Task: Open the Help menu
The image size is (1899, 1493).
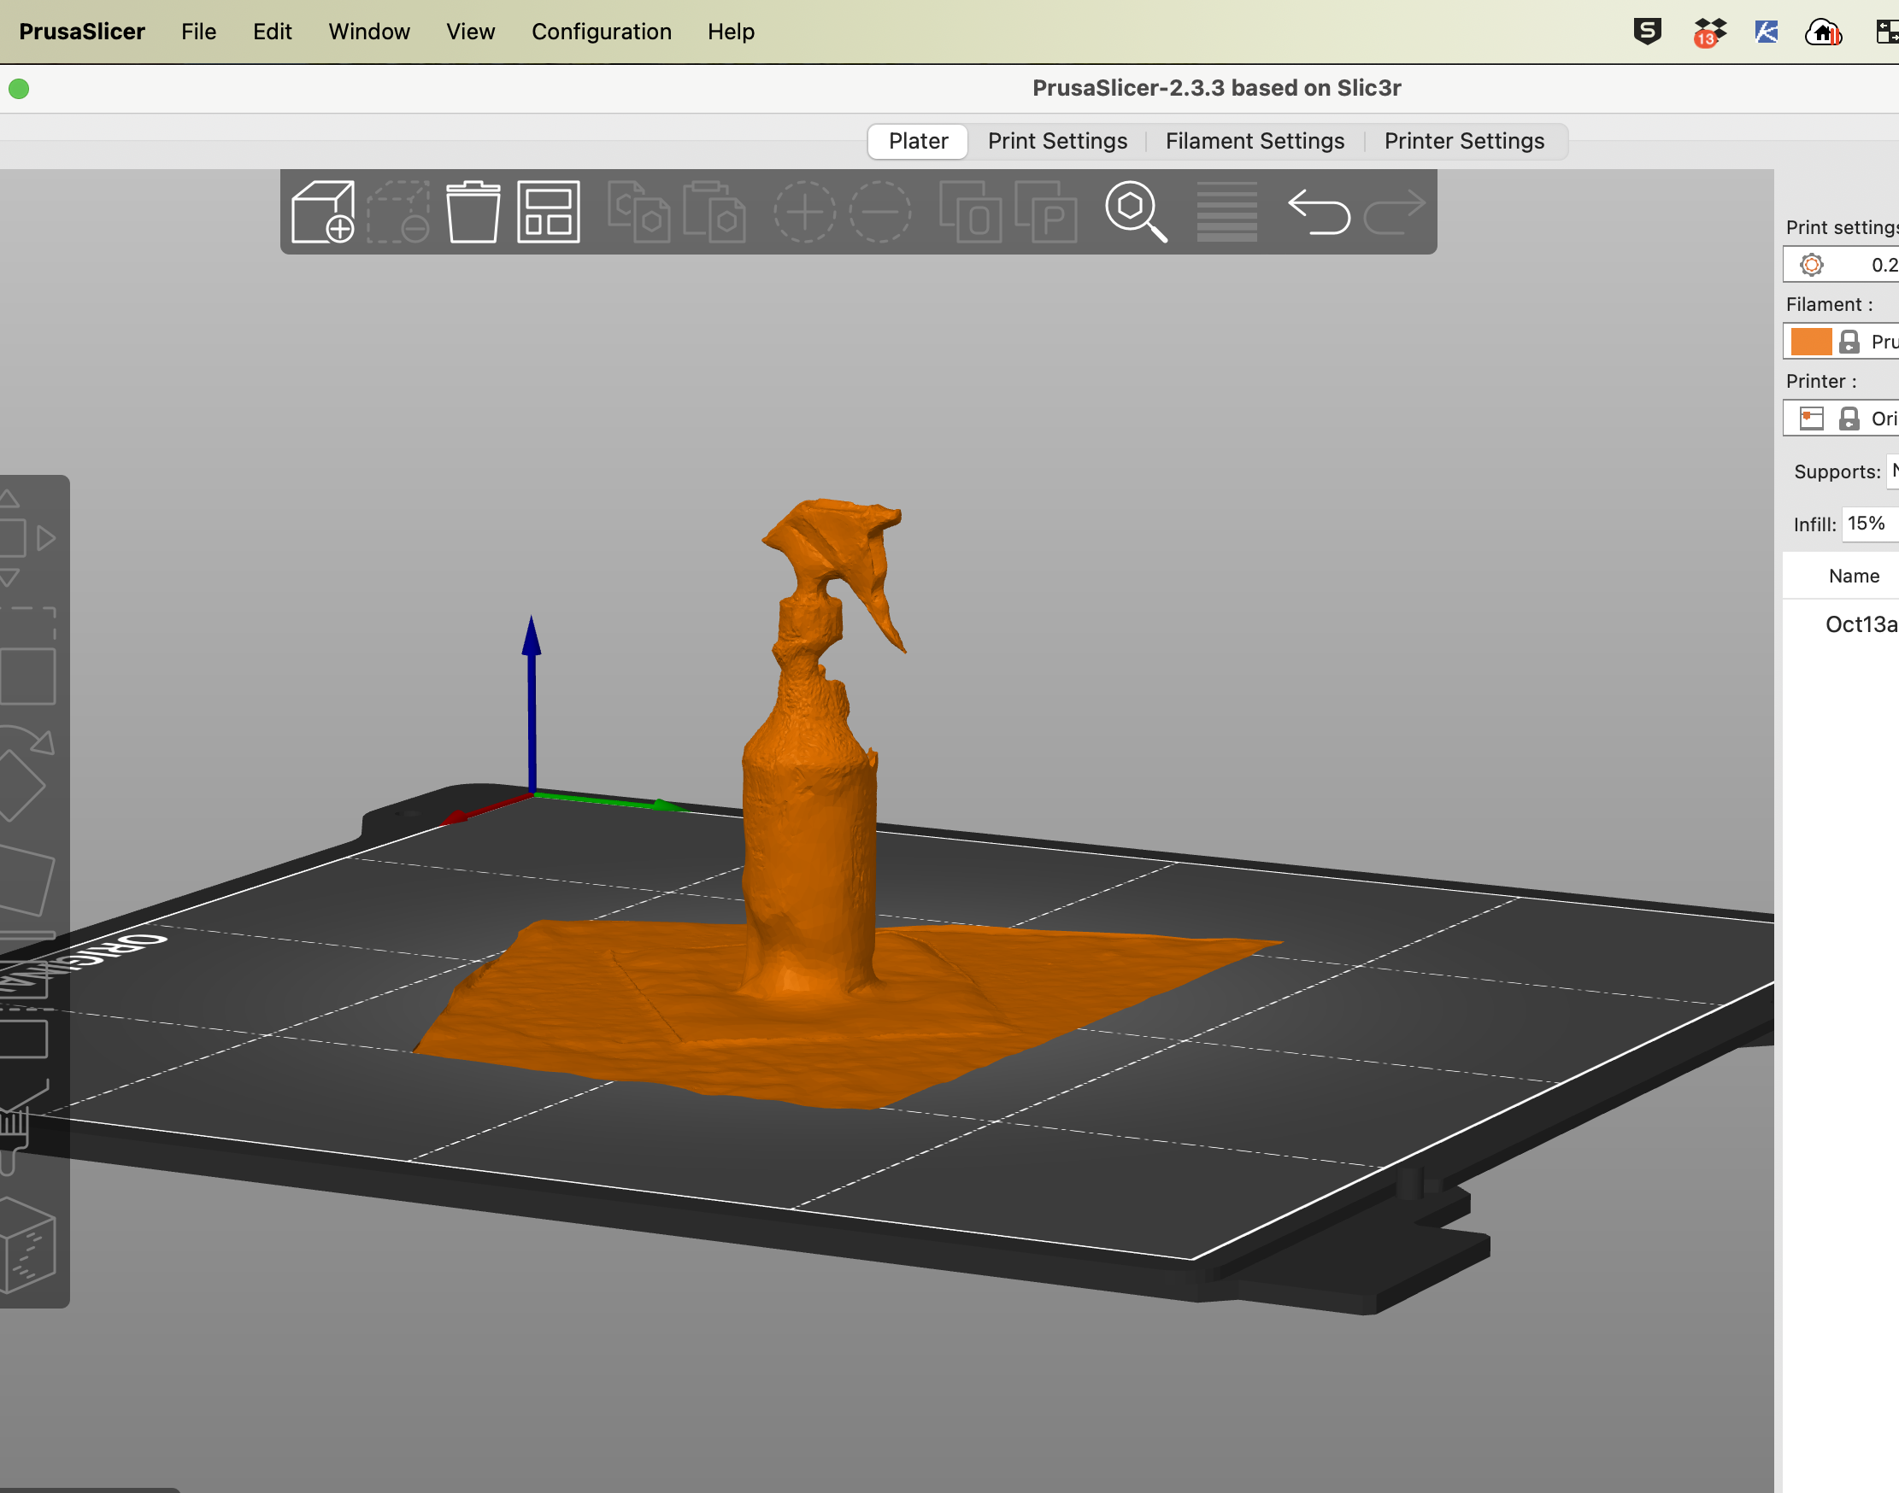Action: click(x=732, y=32)
